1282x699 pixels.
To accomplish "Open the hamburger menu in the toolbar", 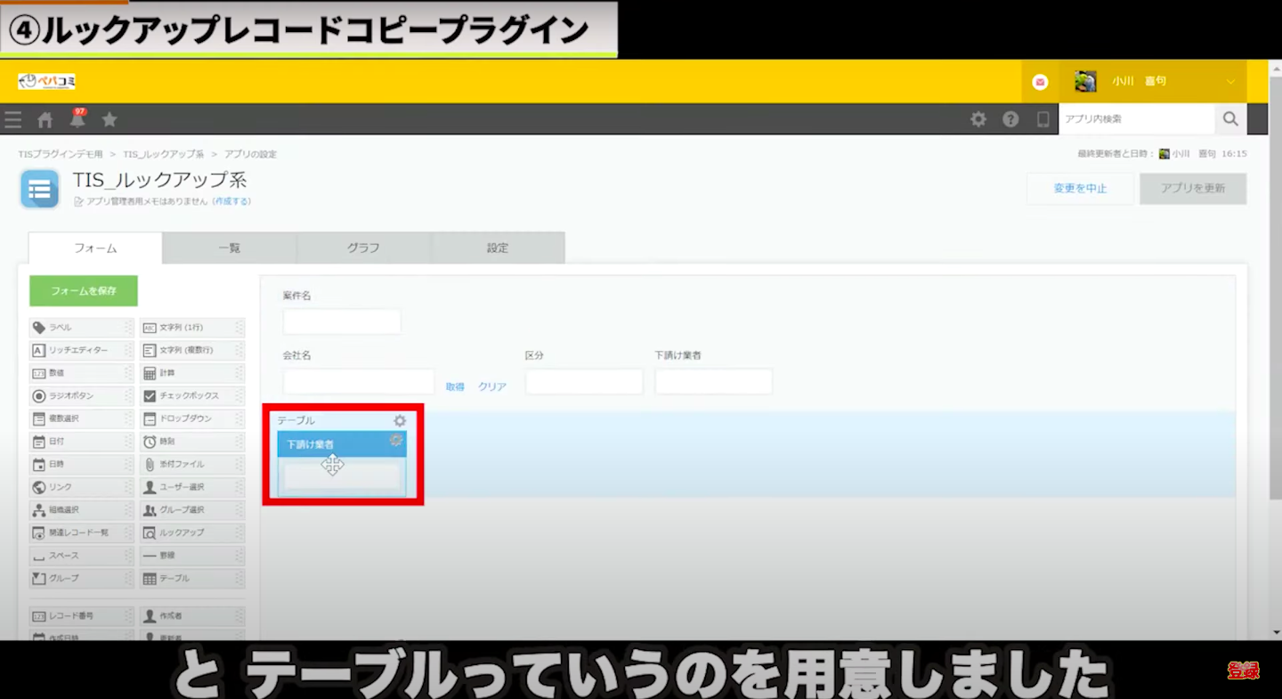I will [x=12, y=120].
